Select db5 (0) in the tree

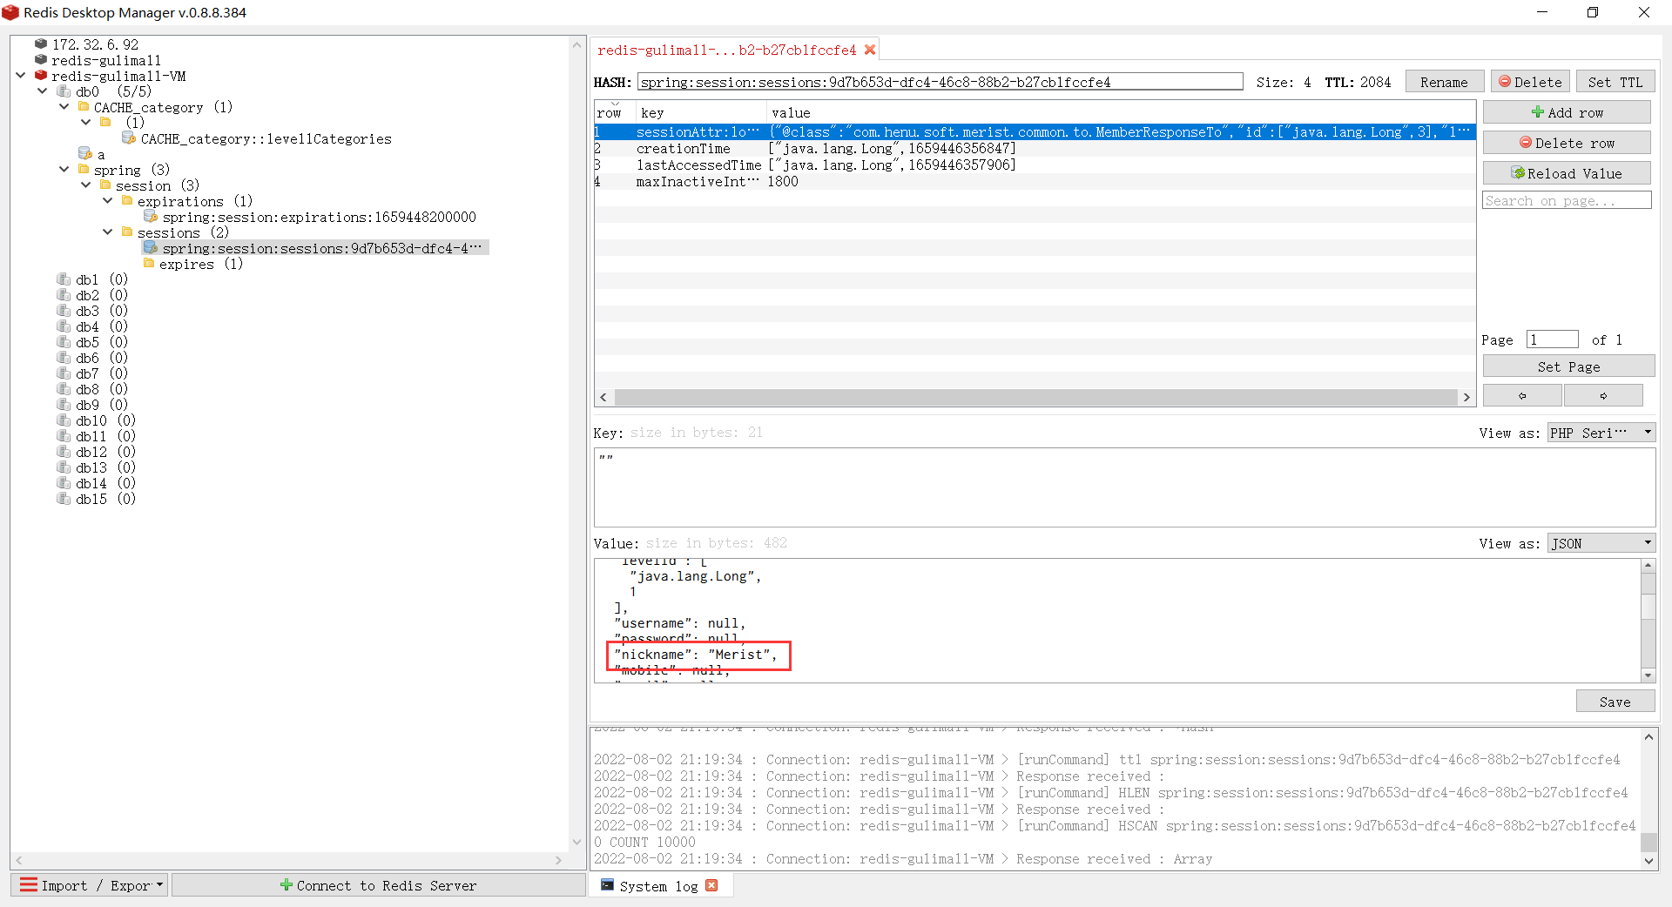pyautogui.click(x=101, y=342)
